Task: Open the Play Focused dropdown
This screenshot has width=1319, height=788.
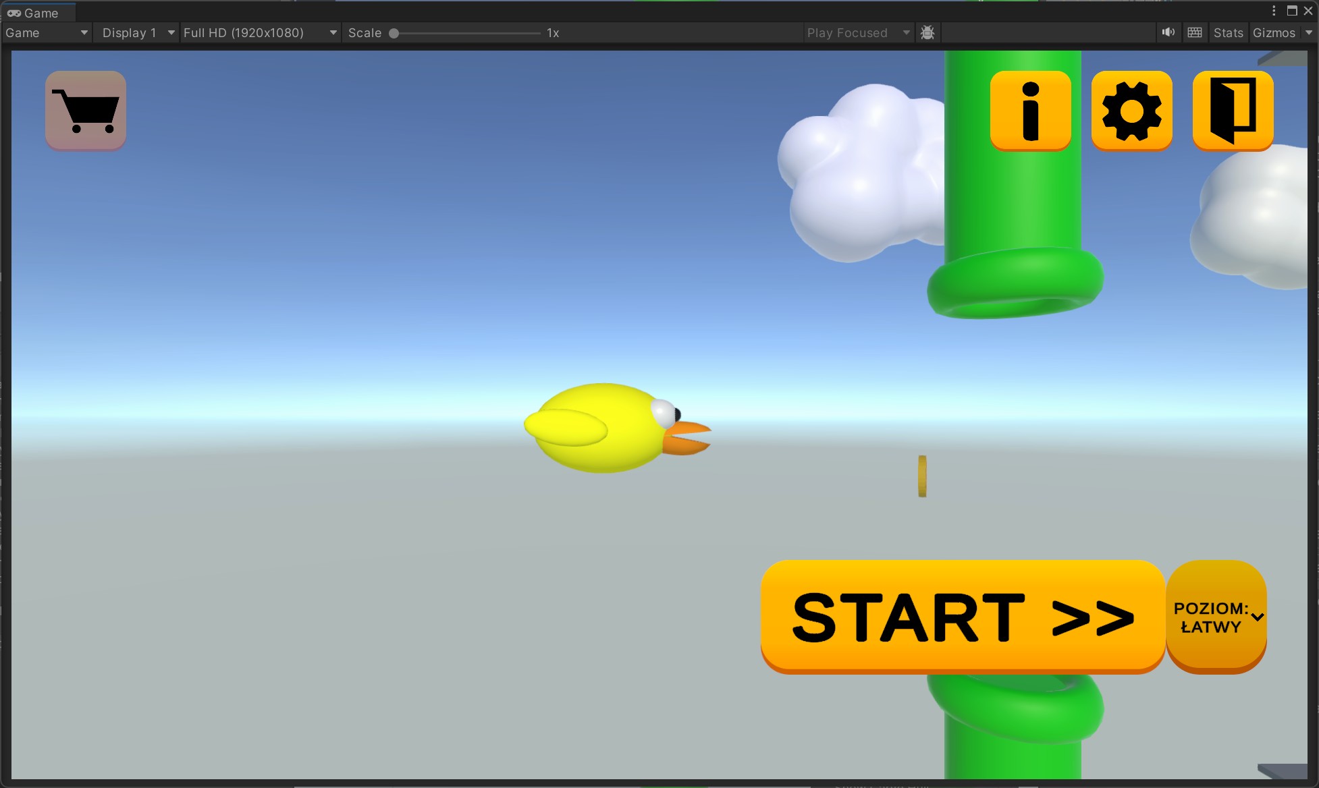Action: 858,32
